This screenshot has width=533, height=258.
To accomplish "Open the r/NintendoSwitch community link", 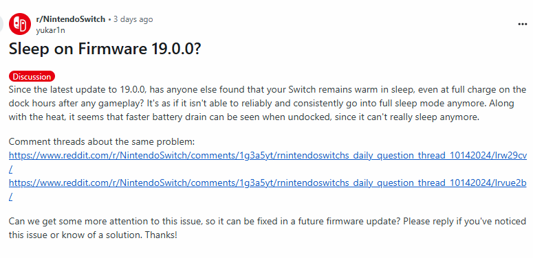I will point(71,19).
